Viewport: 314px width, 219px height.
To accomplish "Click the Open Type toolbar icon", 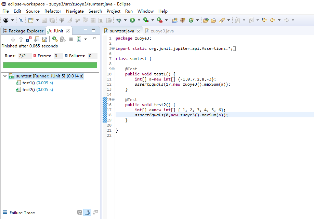I will coord(206,20).
